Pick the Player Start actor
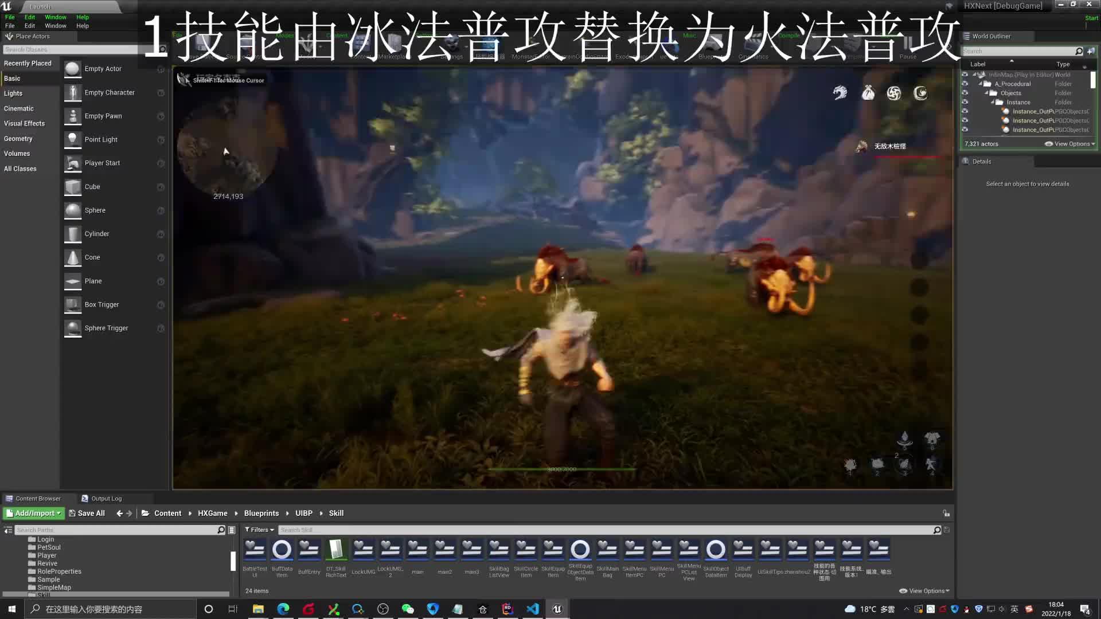Screen dimensions: 1101x619 (x=114, y=163)
